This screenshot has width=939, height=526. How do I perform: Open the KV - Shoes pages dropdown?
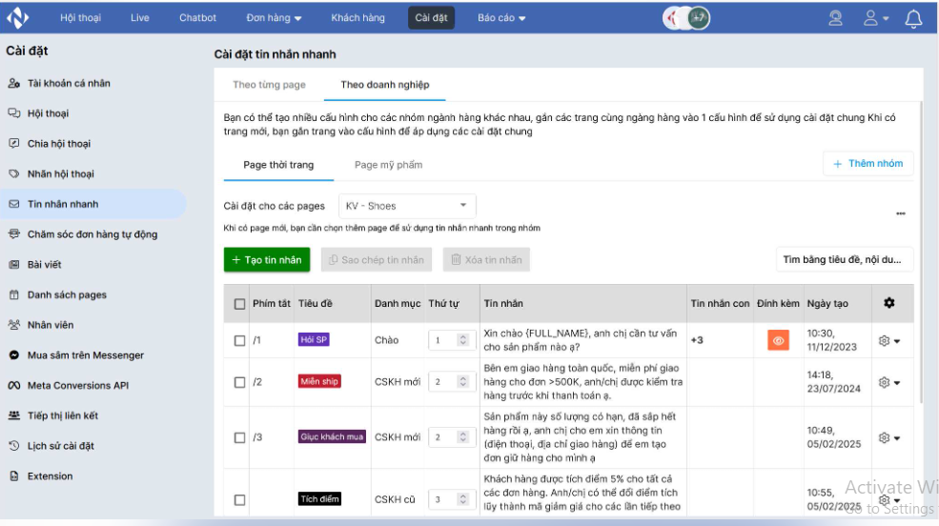[x=407, y=206]
